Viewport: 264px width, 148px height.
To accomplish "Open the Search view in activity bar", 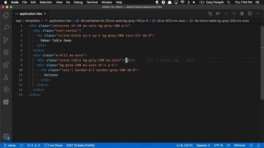I will tap(6, 28).
